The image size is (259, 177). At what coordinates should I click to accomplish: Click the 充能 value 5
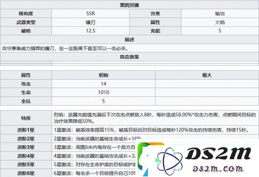coord(220,31)
